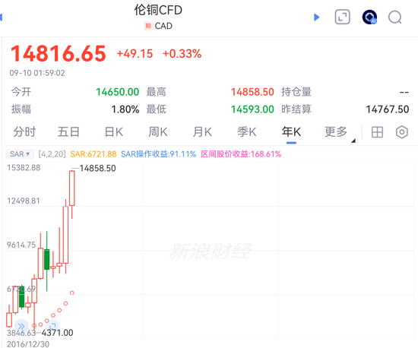The height and width of the screenshot is (348, 418).
Task: Tap the 伦铜CFD title
Action: [x=158, y=10]
